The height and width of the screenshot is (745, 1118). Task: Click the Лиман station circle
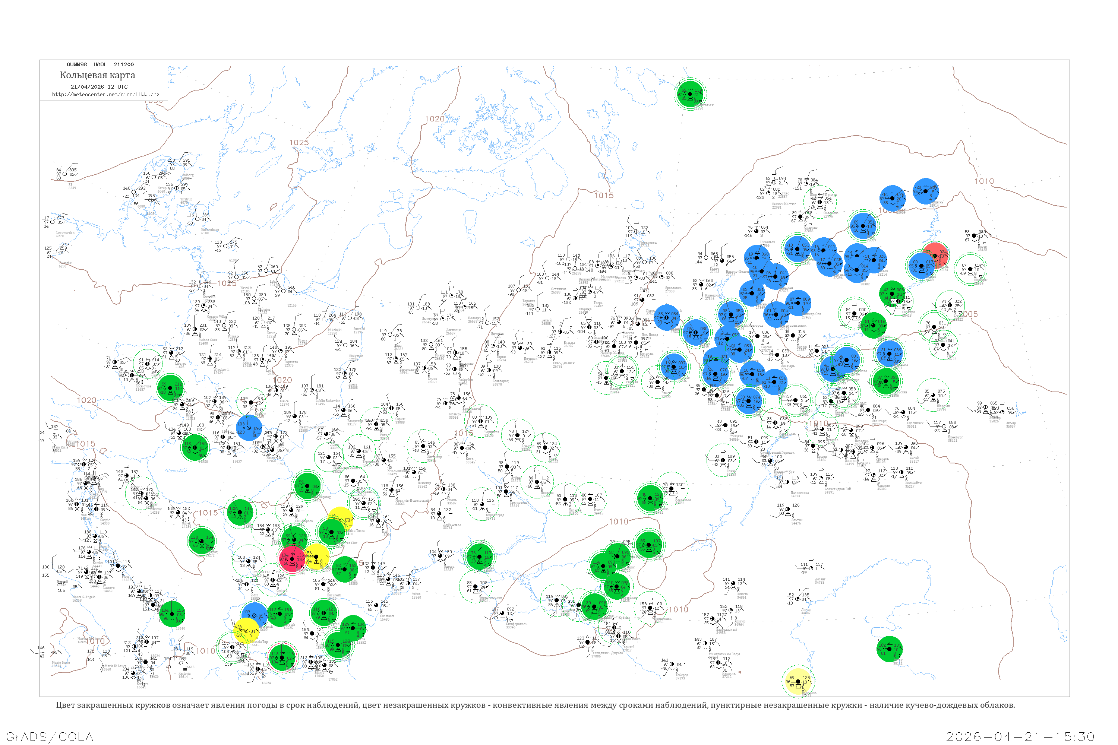click(798, 599)
